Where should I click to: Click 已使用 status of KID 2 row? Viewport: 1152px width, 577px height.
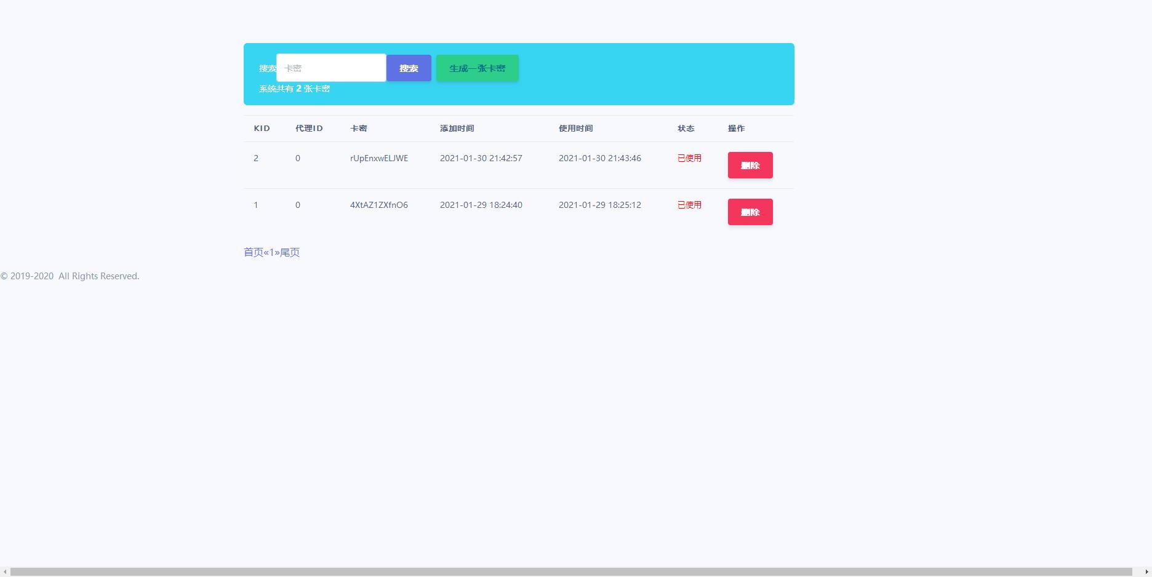[x=689, y=158]
